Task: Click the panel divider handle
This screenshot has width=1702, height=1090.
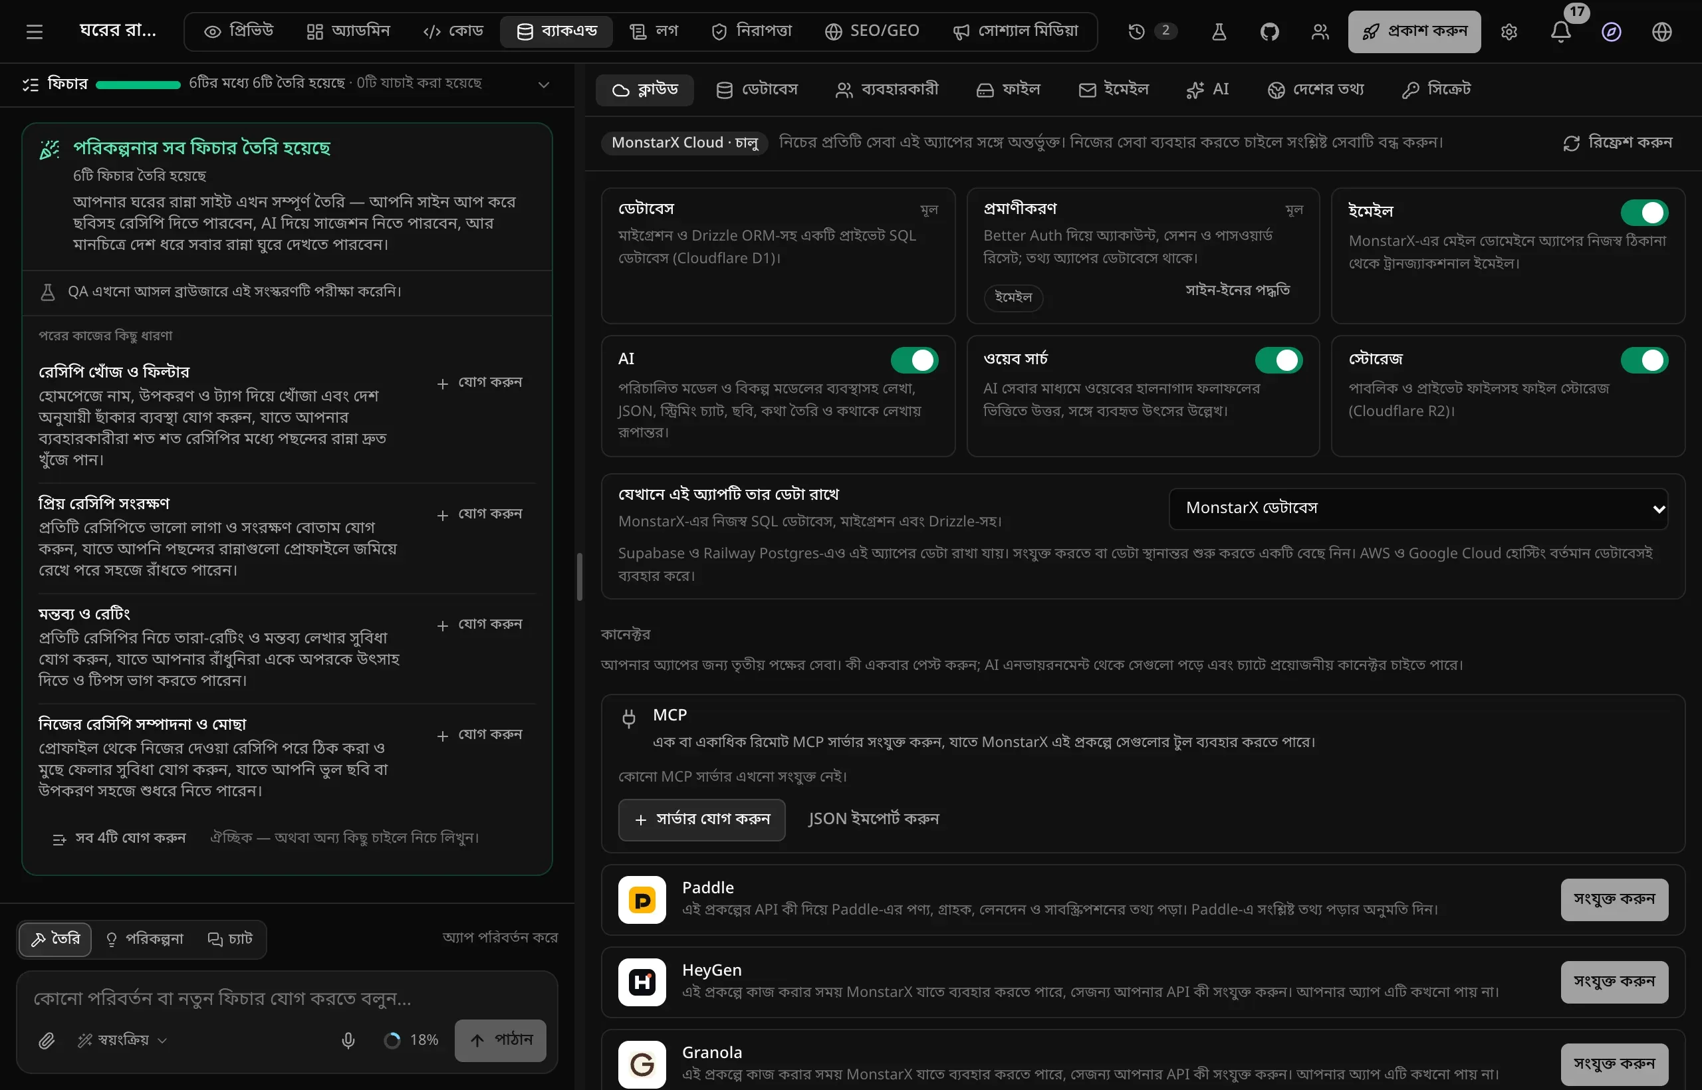Action: (580, 577)
